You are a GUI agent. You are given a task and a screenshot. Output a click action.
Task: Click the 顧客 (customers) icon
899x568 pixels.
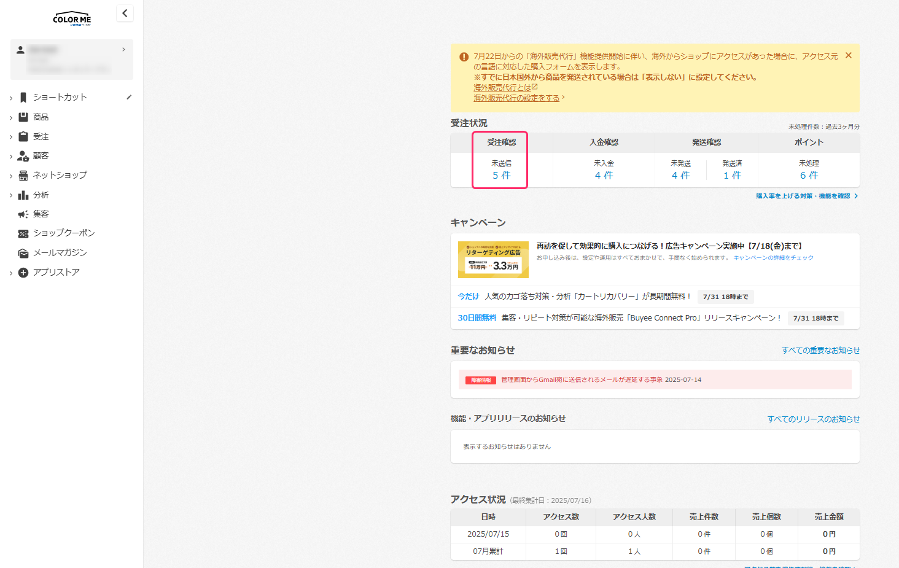pos(24,155)
